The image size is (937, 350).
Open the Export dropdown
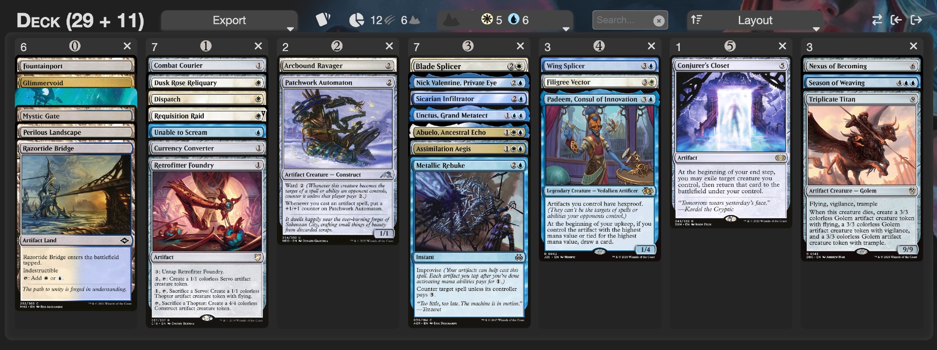(229, 20)
